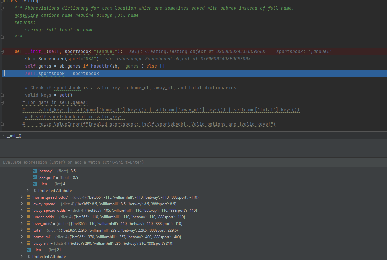Expand the 'total' dict node
Viewport: 387px width, 260px height.
(22, 230)
